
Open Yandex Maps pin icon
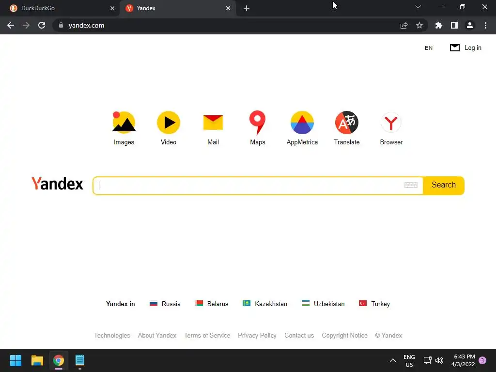click(258, 123)
